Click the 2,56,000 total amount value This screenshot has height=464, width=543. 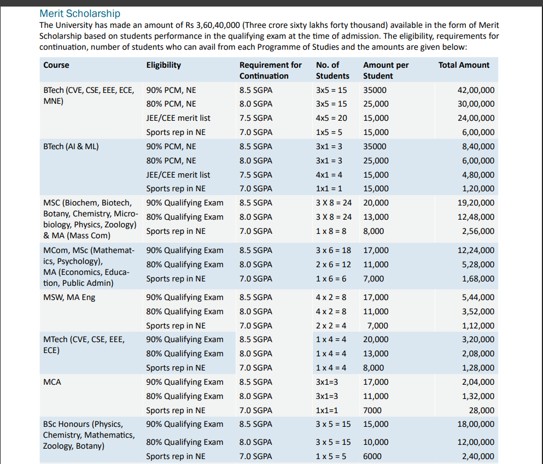478,231
